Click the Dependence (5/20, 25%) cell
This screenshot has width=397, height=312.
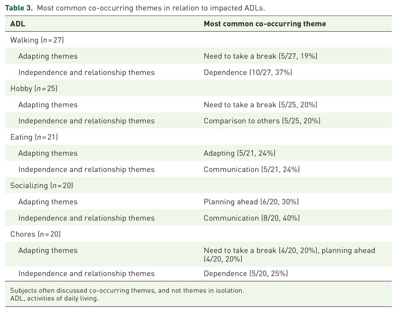click(246, 273)
